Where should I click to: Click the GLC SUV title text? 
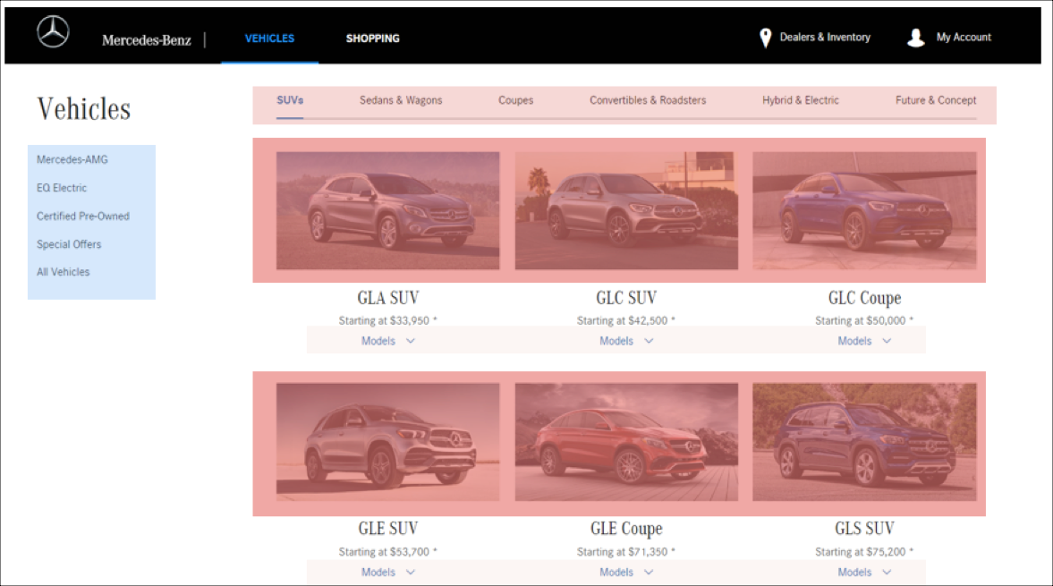coord(626,298)
